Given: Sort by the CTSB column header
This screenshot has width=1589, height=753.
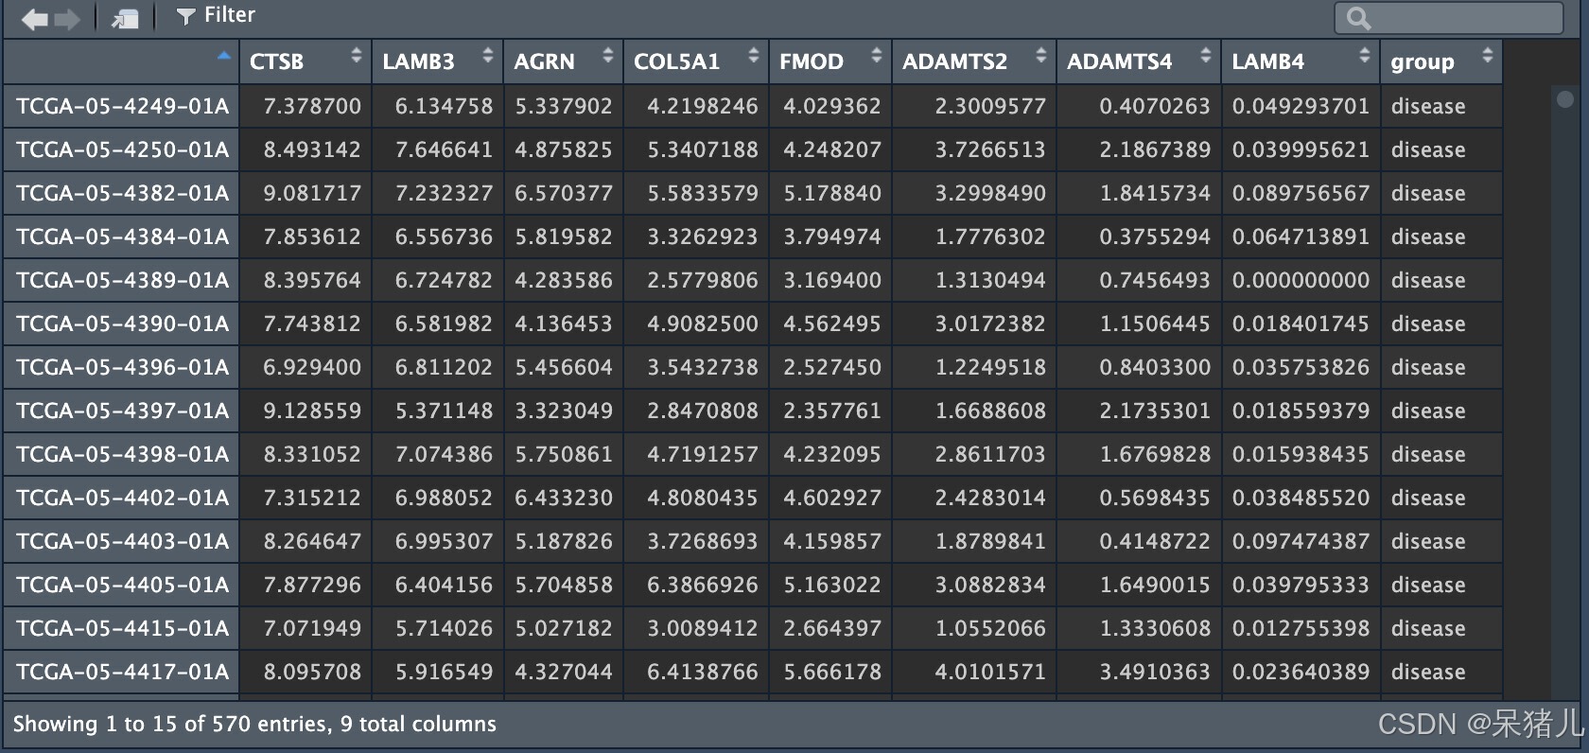Looking at the screenshot, I should (x=305, y=61).
